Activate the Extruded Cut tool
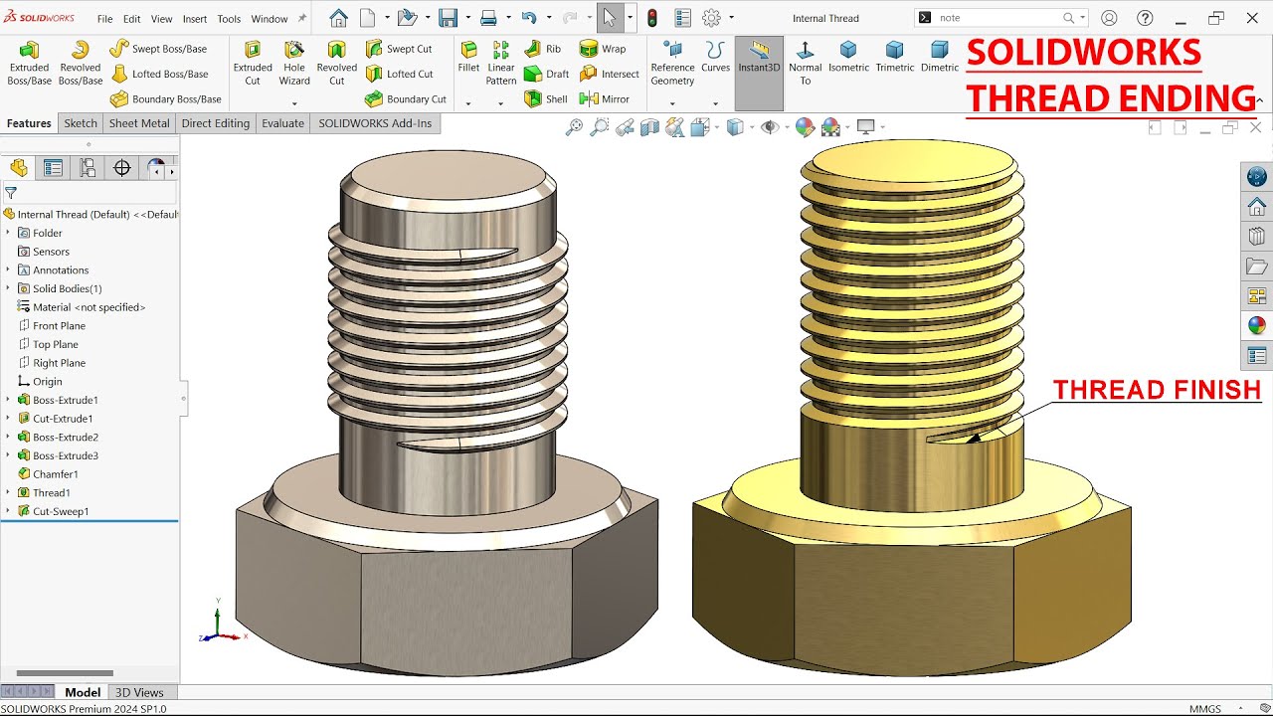 (x=253, y=63)
